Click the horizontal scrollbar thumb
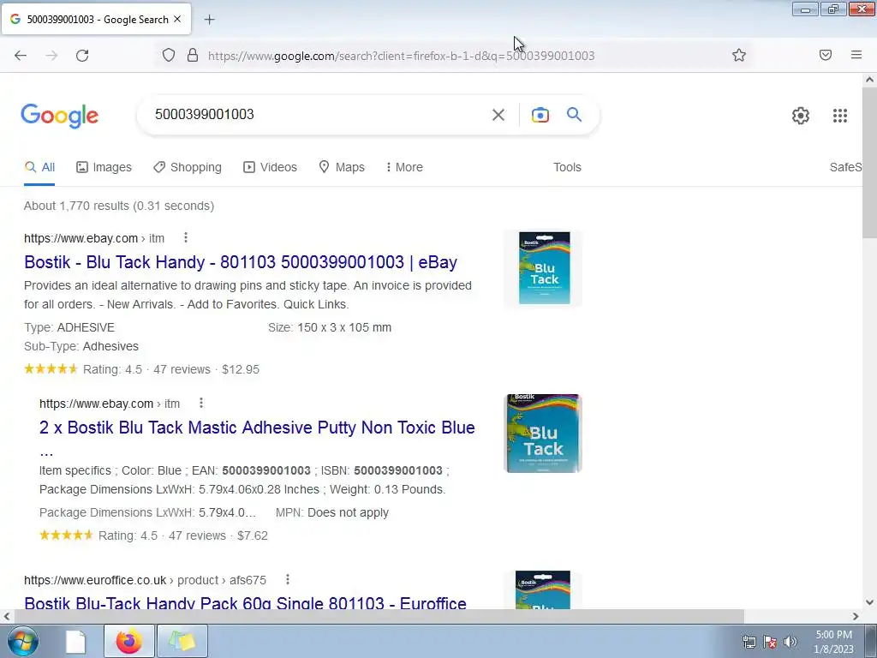This screenshot has height=658, width=877. (379, 616)
